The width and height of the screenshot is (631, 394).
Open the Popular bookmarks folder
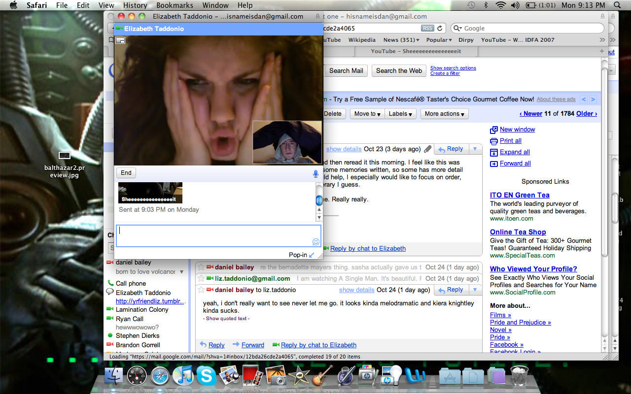click(x=439, y=40)
